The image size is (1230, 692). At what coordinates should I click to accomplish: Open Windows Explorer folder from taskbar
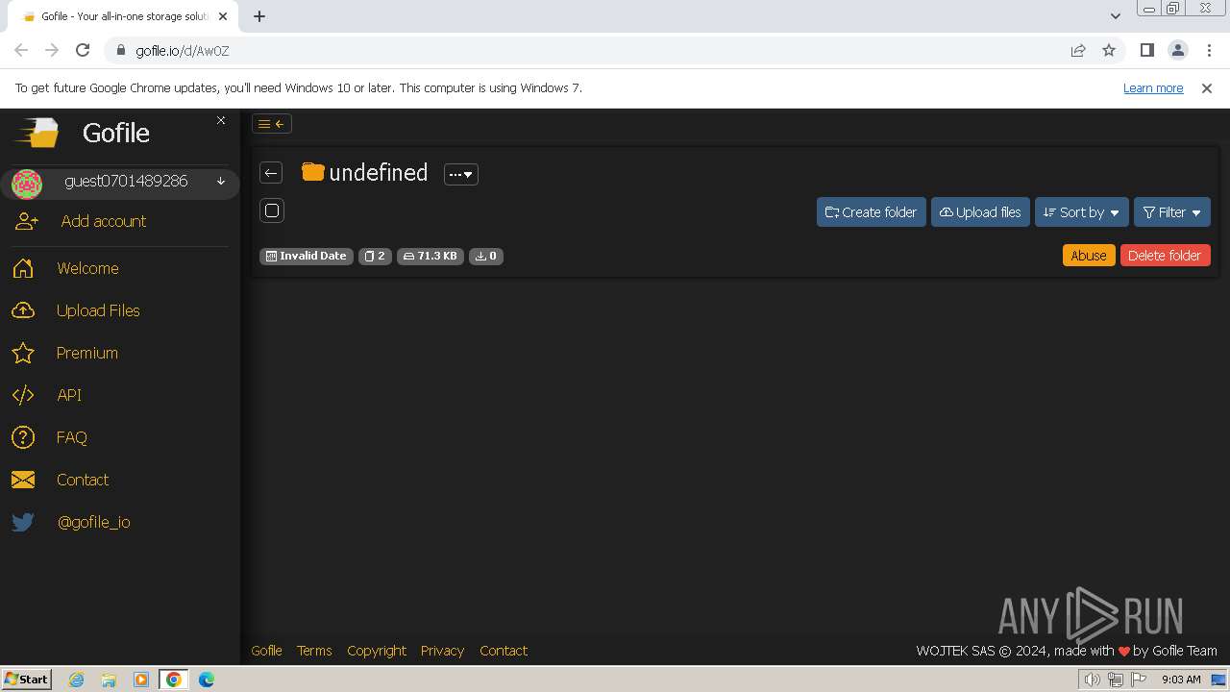point(109,680)
